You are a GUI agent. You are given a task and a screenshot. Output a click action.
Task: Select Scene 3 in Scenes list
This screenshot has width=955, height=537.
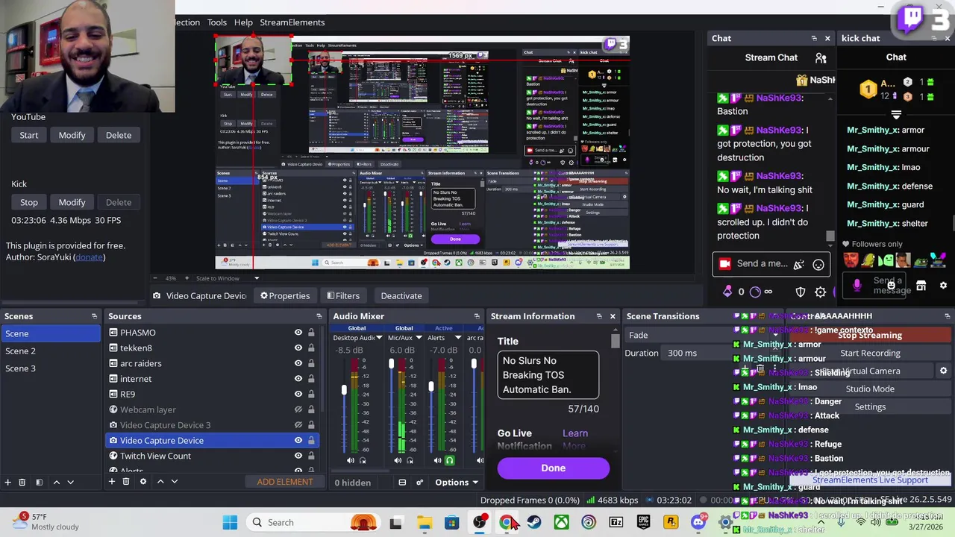pos(51,368)
